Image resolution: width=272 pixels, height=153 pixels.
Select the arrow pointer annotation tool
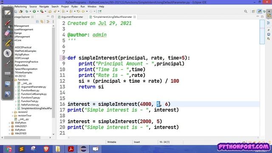8,53
